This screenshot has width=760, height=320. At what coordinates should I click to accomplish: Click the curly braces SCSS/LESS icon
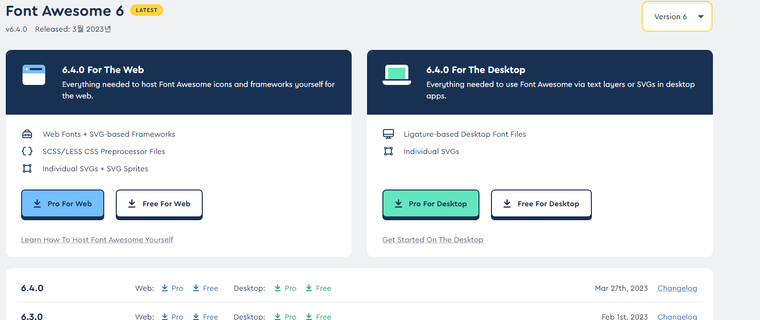click(x=27, y=151)
